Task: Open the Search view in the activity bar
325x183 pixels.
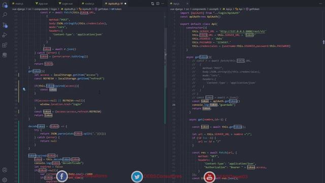Action: tap(5, 15)
